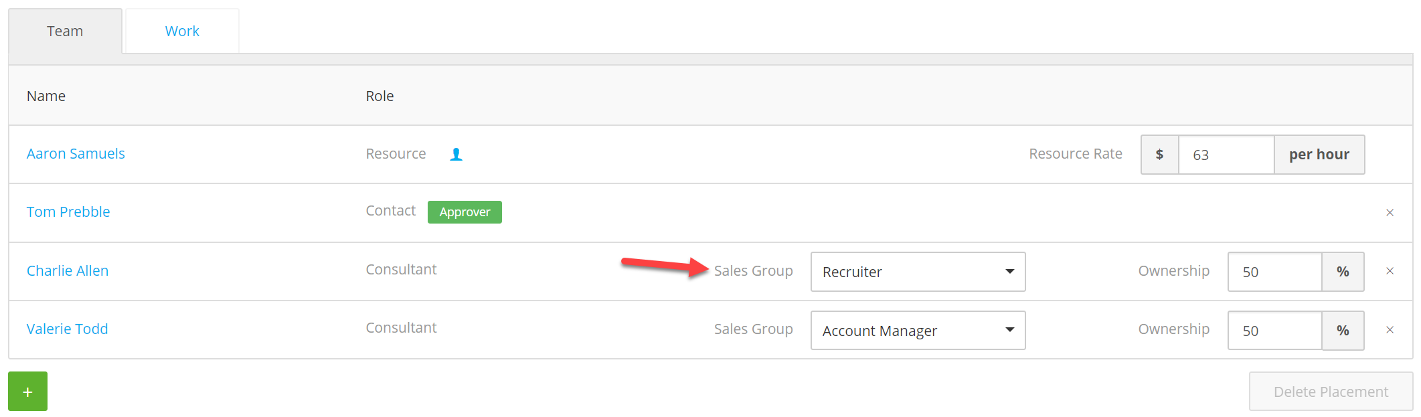
Task: Click Charlie Allen's Sales Group label
Action: 753,270
